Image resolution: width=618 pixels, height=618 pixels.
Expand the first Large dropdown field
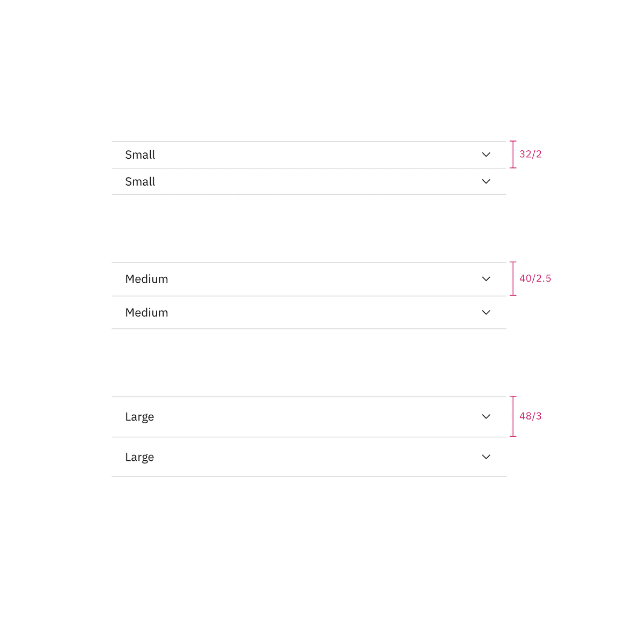pos(308,416)
